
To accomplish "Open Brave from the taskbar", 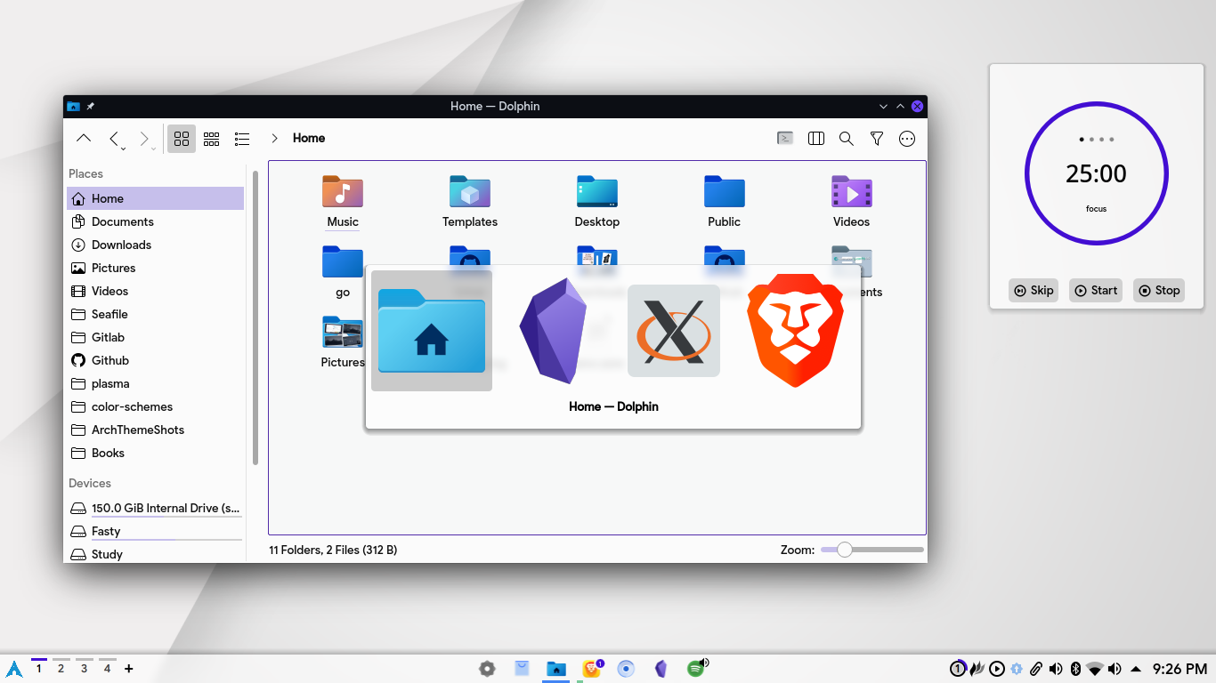I will click(x=591, y=669).
